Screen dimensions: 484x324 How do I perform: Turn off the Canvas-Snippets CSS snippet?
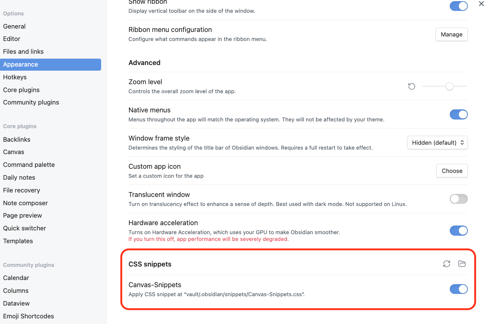(x=458, y=289)
